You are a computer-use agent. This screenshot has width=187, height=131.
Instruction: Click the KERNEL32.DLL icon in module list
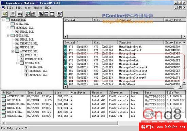tap(4, 104)
